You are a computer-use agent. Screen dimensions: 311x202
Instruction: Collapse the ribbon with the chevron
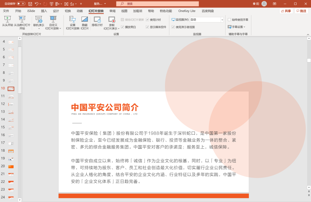(x=308, y=34)
